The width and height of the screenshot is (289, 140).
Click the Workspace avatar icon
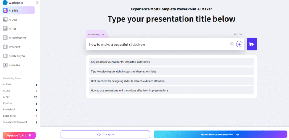pyautogui.click(x=5, y=3)
